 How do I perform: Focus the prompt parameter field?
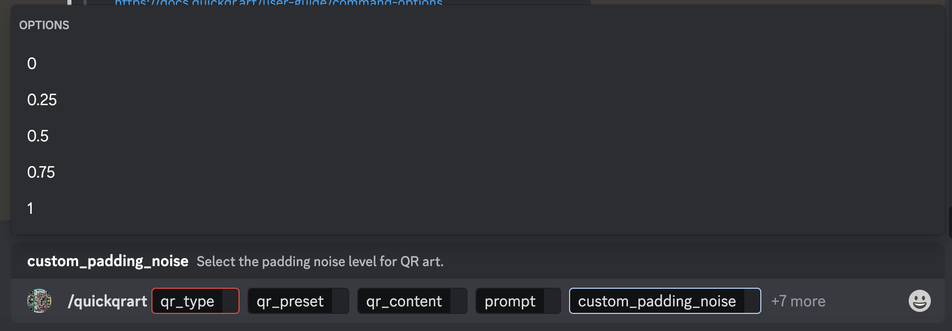(510, 301)
